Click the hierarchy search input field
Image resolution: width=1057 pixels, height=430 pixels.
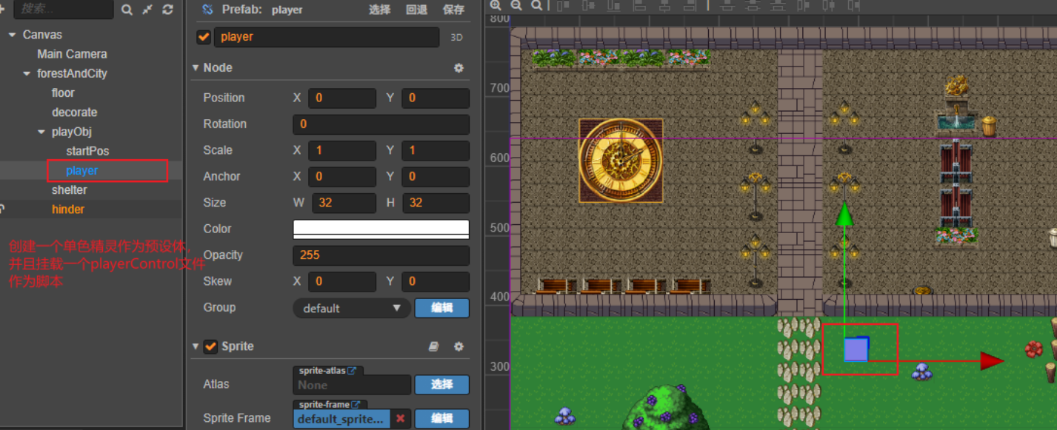tap(63, 9)
